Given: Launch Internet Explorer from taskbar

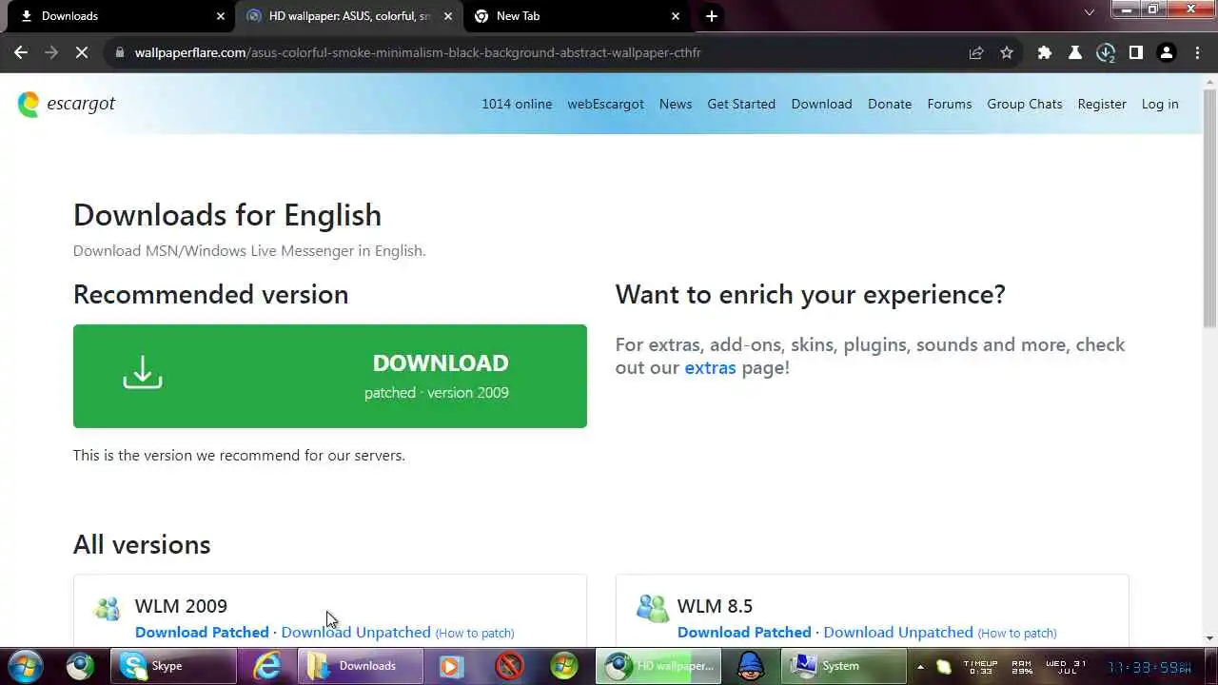Looking at the screenshot, I should [x=267, y=666].
